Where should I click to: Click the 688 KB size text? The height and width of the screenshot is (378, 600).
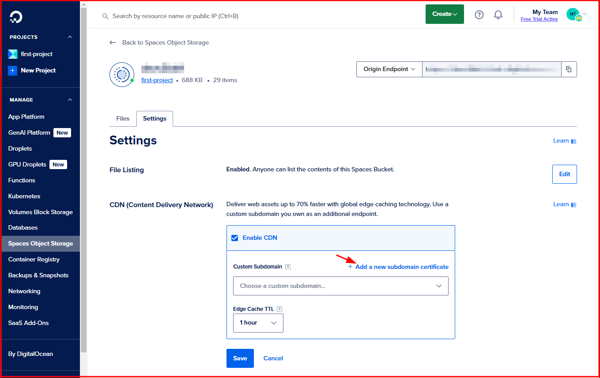pyautogui.click(x=192, y=80)
